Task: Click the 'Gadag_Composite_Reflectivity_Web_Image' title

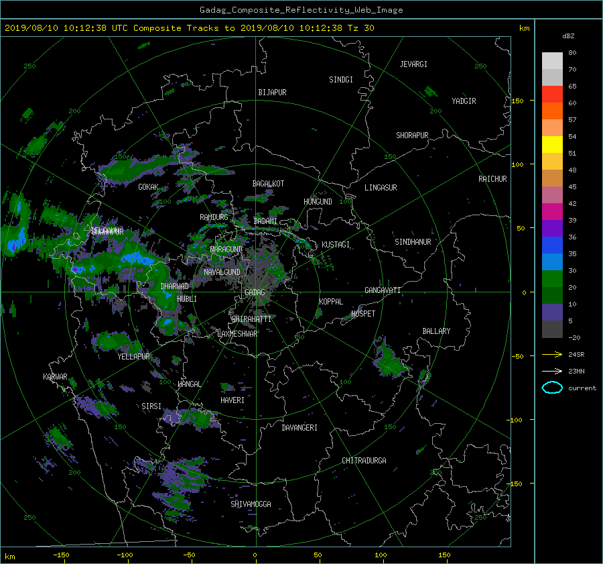Action: (301, 10)
